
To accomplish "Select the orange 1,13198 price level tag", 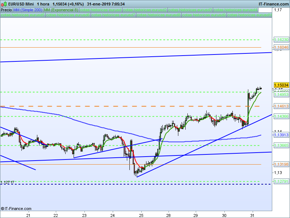I will click(x=281, y=164).
